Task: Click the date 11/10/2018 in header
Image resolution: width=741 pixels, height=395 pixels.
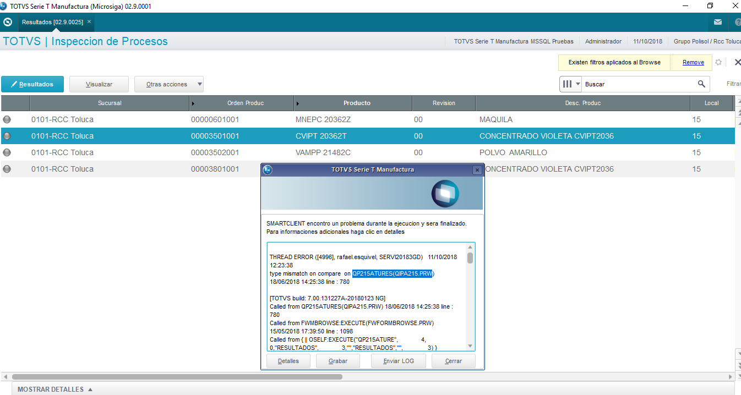Action: (x=648, y=41)
